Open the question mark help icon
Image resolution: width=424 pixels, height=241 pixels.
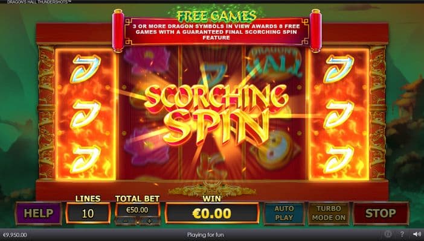point(402,234)
